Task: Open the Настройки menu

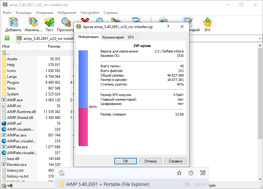Action: [x=90, y=13]
